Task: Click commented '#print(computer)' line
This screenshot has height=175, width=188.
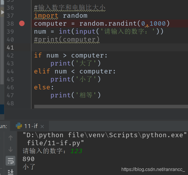Action: [67, 39]
